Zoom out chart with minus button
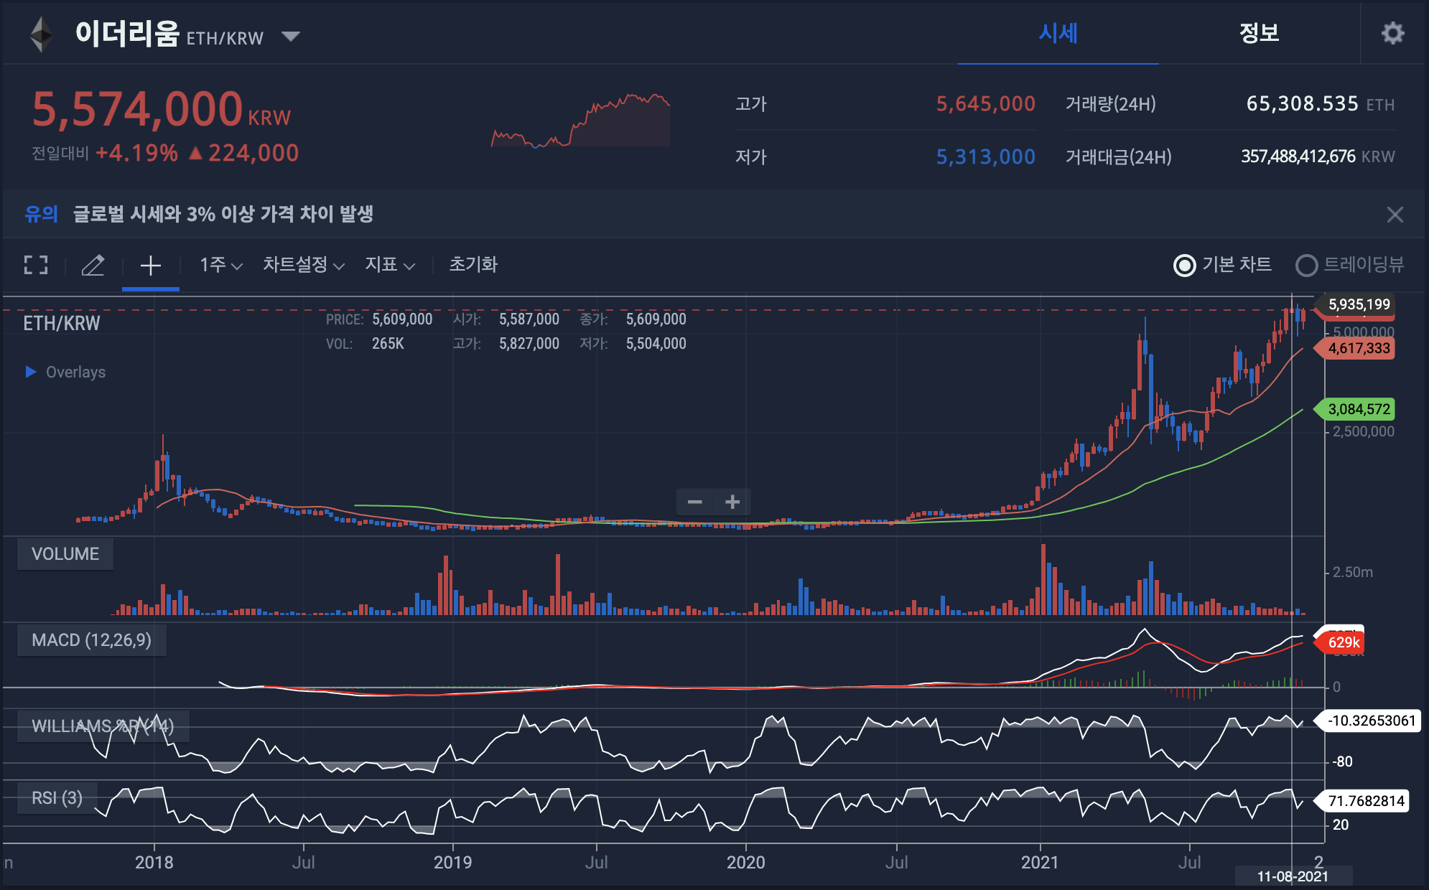 click(694, 502)
